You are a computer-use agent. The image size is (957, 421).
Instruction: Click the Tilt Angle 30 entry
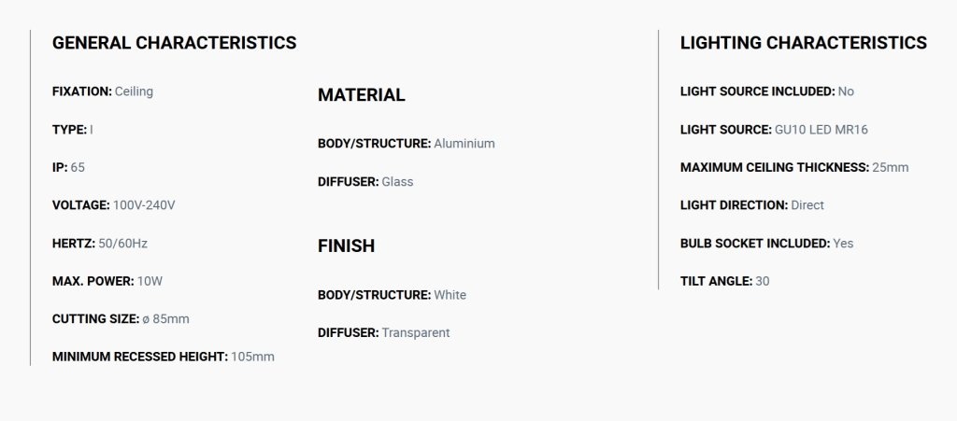click(x=725, y=282)
